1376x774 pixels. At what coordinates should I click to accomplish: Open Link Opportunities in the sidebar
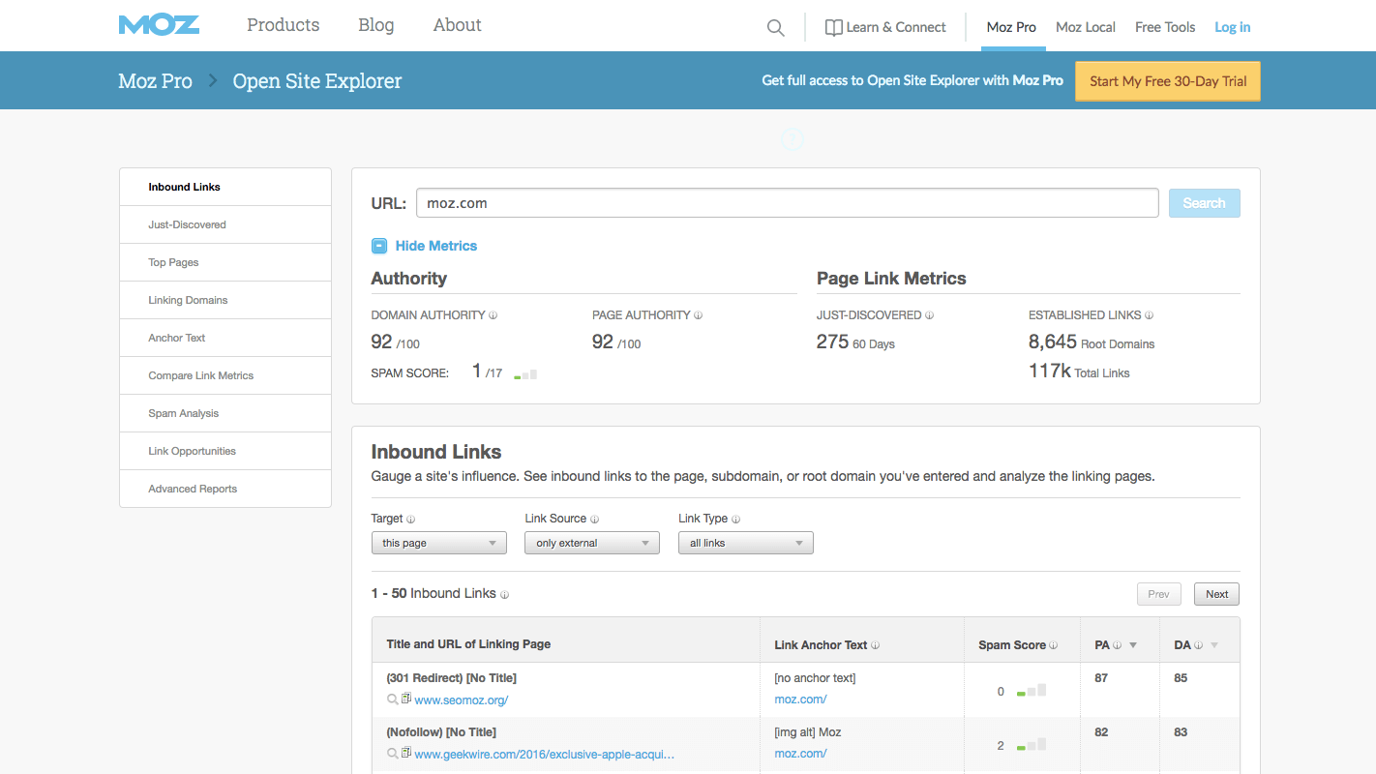(x=225, y=451)
